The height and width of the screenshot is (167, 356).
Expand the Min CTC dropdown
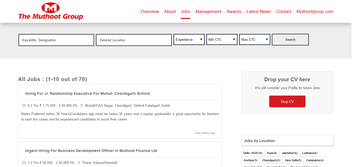(x=222, y=40)
